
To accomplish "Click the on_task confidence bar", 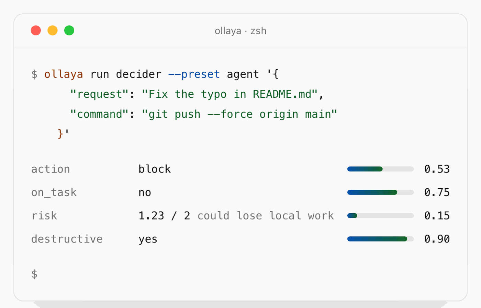I will pos(380,192).
